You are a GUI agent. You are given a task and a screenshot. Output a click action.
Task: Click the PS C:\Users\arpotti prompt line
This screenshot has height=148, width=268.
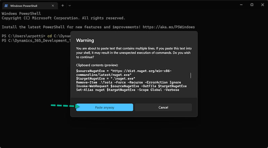[x=36, y=36]
